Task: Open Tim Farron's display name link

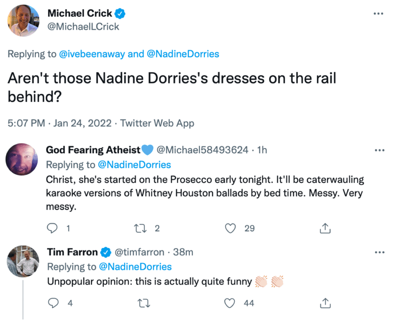Action: pyautogui.click(x=72, y=252)
